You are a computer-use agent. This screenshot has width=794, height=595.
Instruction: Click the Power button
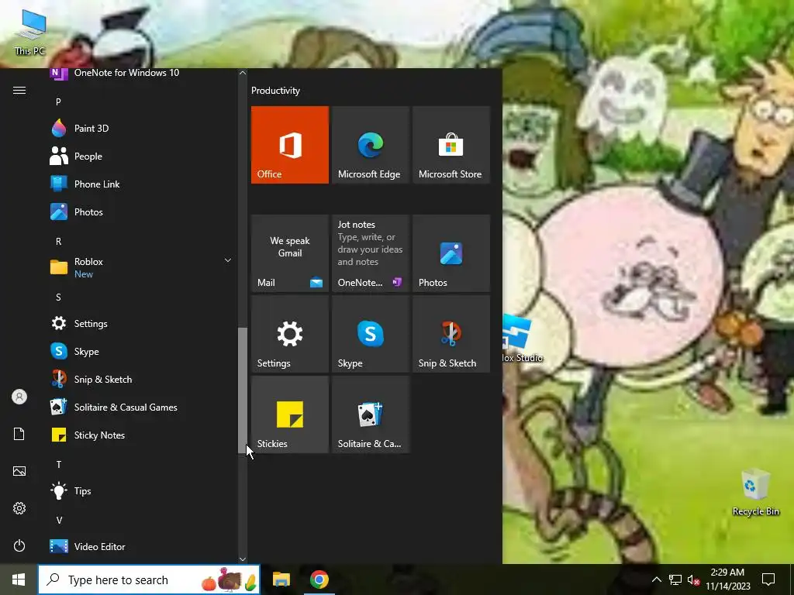19,545
